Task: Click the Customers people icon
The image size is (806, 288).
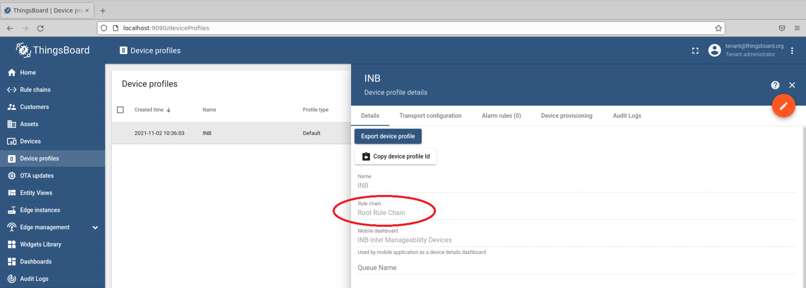Action: pos(12,107)
